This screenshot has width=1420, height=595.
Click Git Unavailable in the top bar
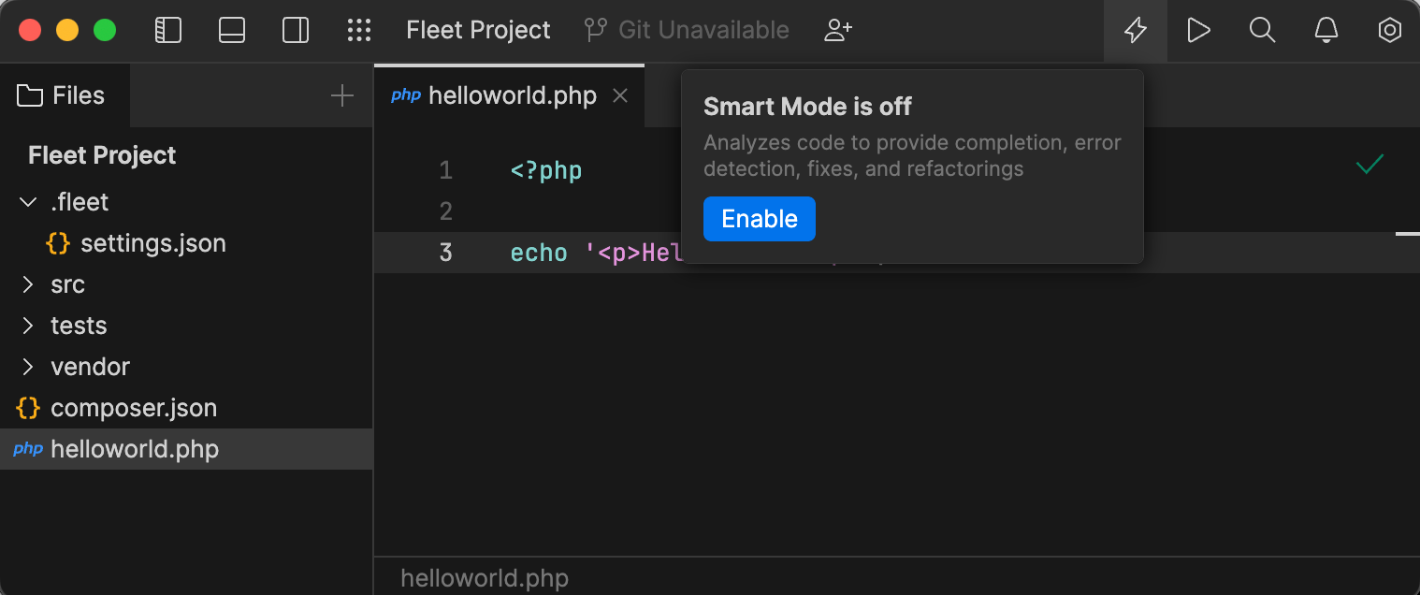(x=702, y=29)
